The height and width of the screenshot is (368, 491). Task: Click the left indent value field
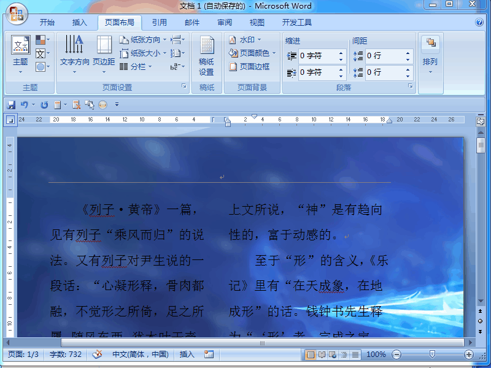[x=318, y=56]
